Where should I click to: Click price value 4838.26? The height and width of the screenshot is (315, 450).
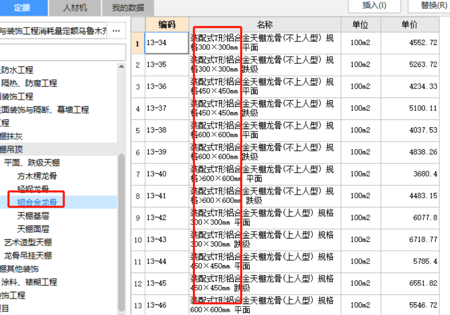(423, 152)
